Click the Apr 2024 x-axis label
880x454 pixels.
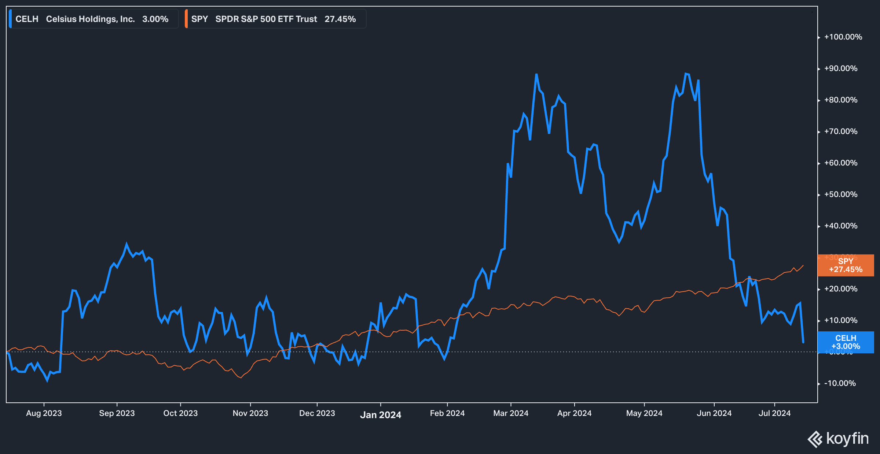(x=575, y=413)
